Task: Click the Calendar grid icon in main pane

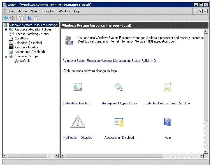Action: point(78,87)
